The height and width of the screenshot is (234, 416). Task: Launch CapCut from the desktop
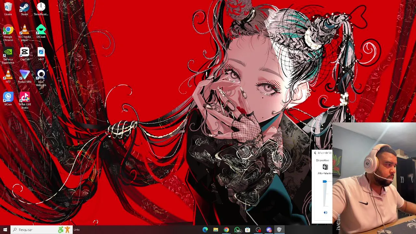(24, 54)
